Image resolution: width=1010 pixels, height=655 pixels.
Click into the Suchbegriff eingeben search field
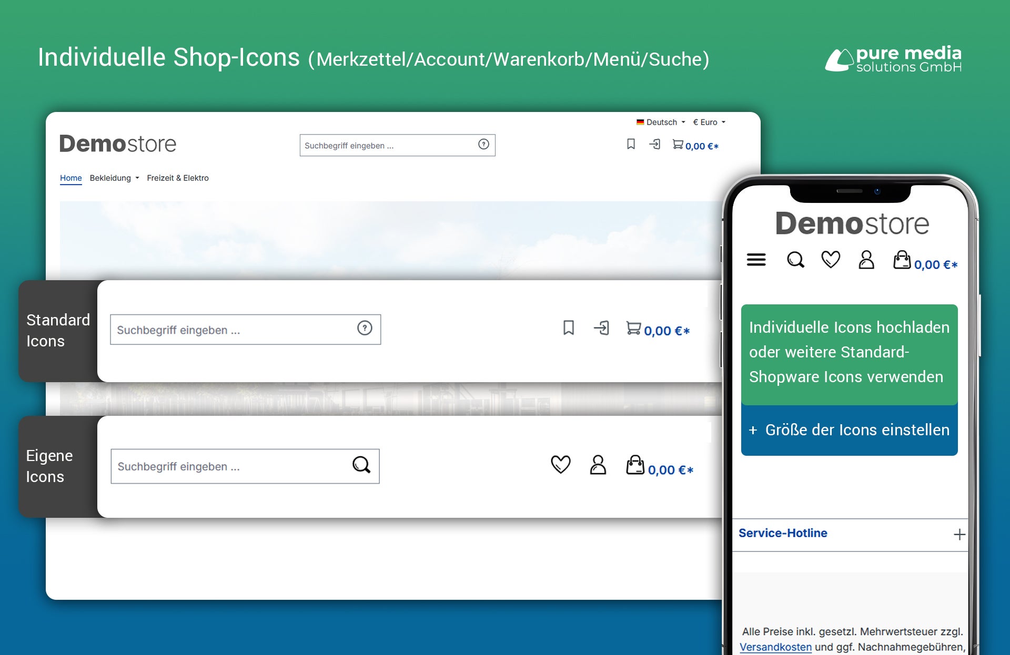click(379, 145)
